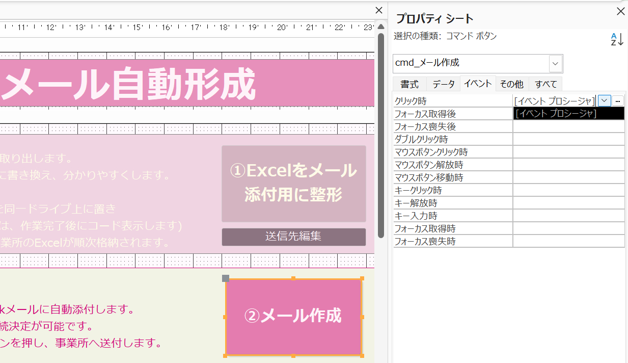Close the プロパティ シート pane
Image resolution: width=628 pixels, height=363 pixels.
tap(621, 11)
